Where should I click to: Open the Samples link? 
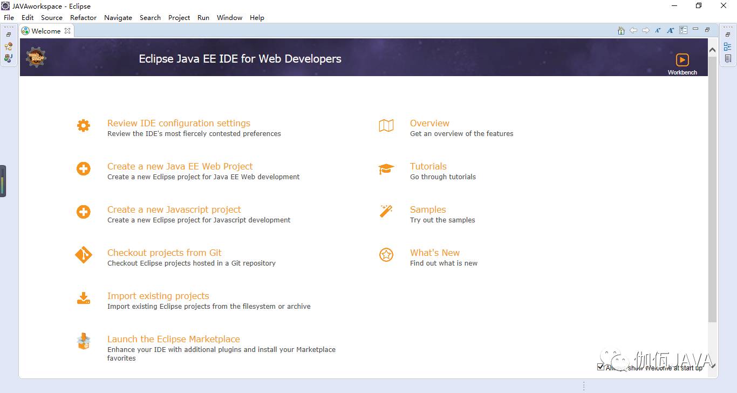click(x=428, y=209)
